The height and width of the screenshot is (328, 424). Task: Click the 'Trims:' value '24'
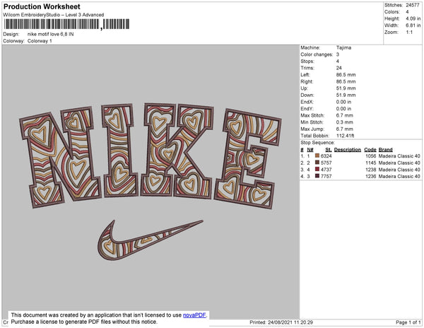point(338,68)
